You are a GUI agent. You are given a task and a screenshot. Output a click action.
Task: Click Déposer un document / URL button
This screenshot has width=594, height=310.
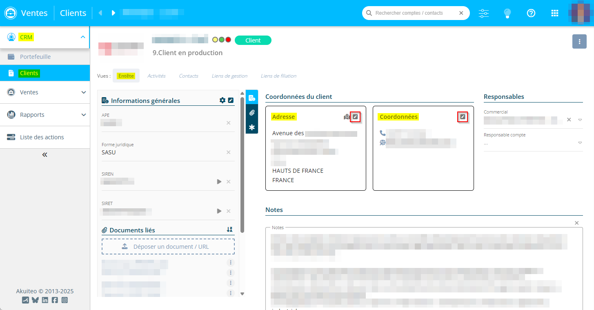pyautogui.click(x=168, y=247)
